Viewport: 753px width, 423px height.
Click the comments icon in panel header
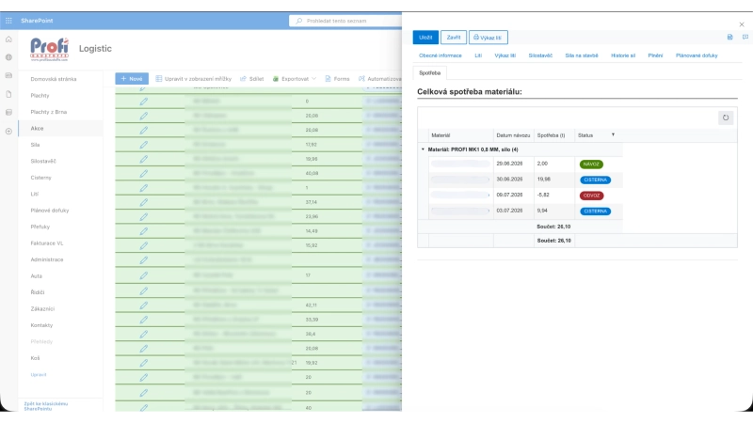pyautogui.click(x=745, y=37)
